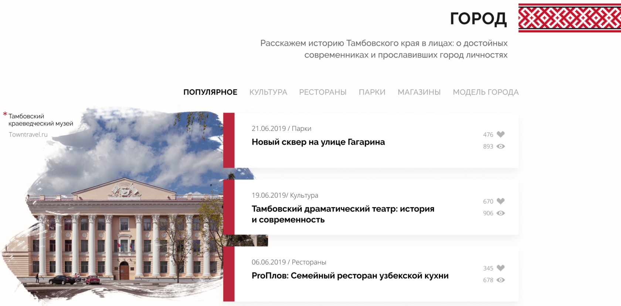Screen dimensions: 621x306
Task: Go to the Парки tab
Action: pos(372,92)
